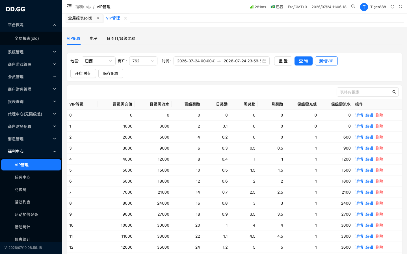Switch to the 日周月/晋级奖励 tab

click(121, 38)
